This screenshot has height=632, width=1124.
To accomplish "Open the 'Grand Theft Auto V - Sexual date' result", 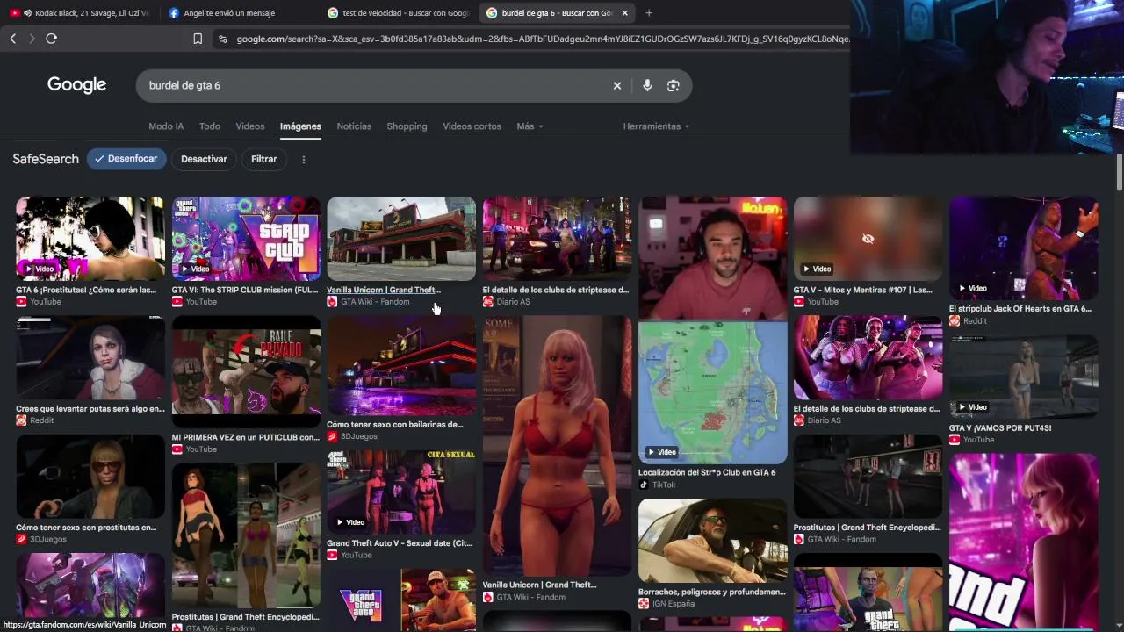I will [400, 543].
